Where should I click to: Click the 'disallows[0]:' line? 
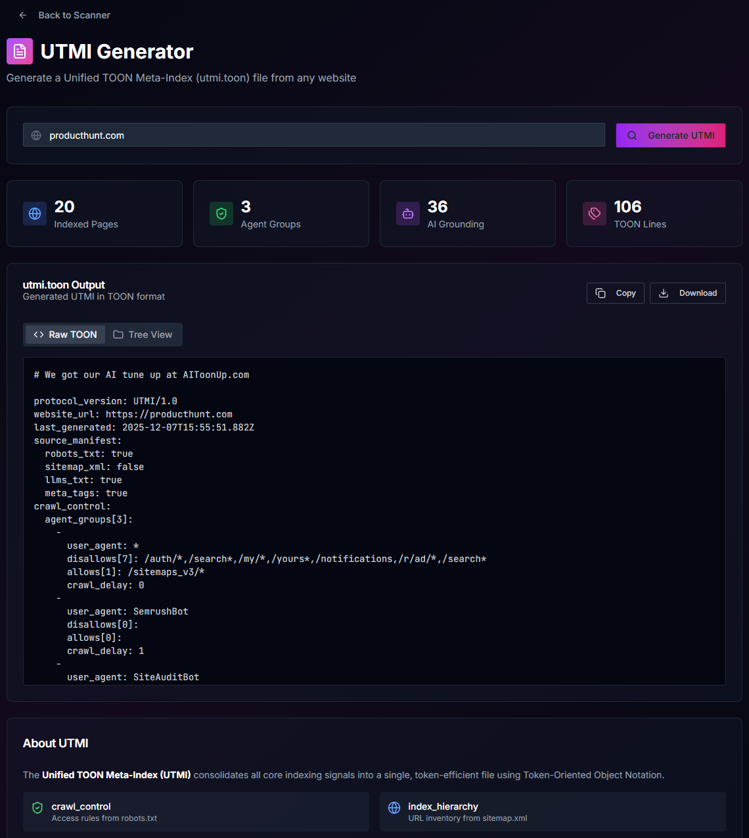point(102,624)
